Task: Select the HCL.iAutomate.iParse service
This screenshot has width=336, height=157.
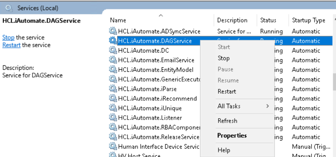Action: [x=147, y=89]
